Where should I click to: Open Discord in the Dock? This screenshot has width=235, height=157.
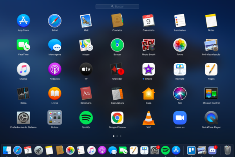point(212,150)
